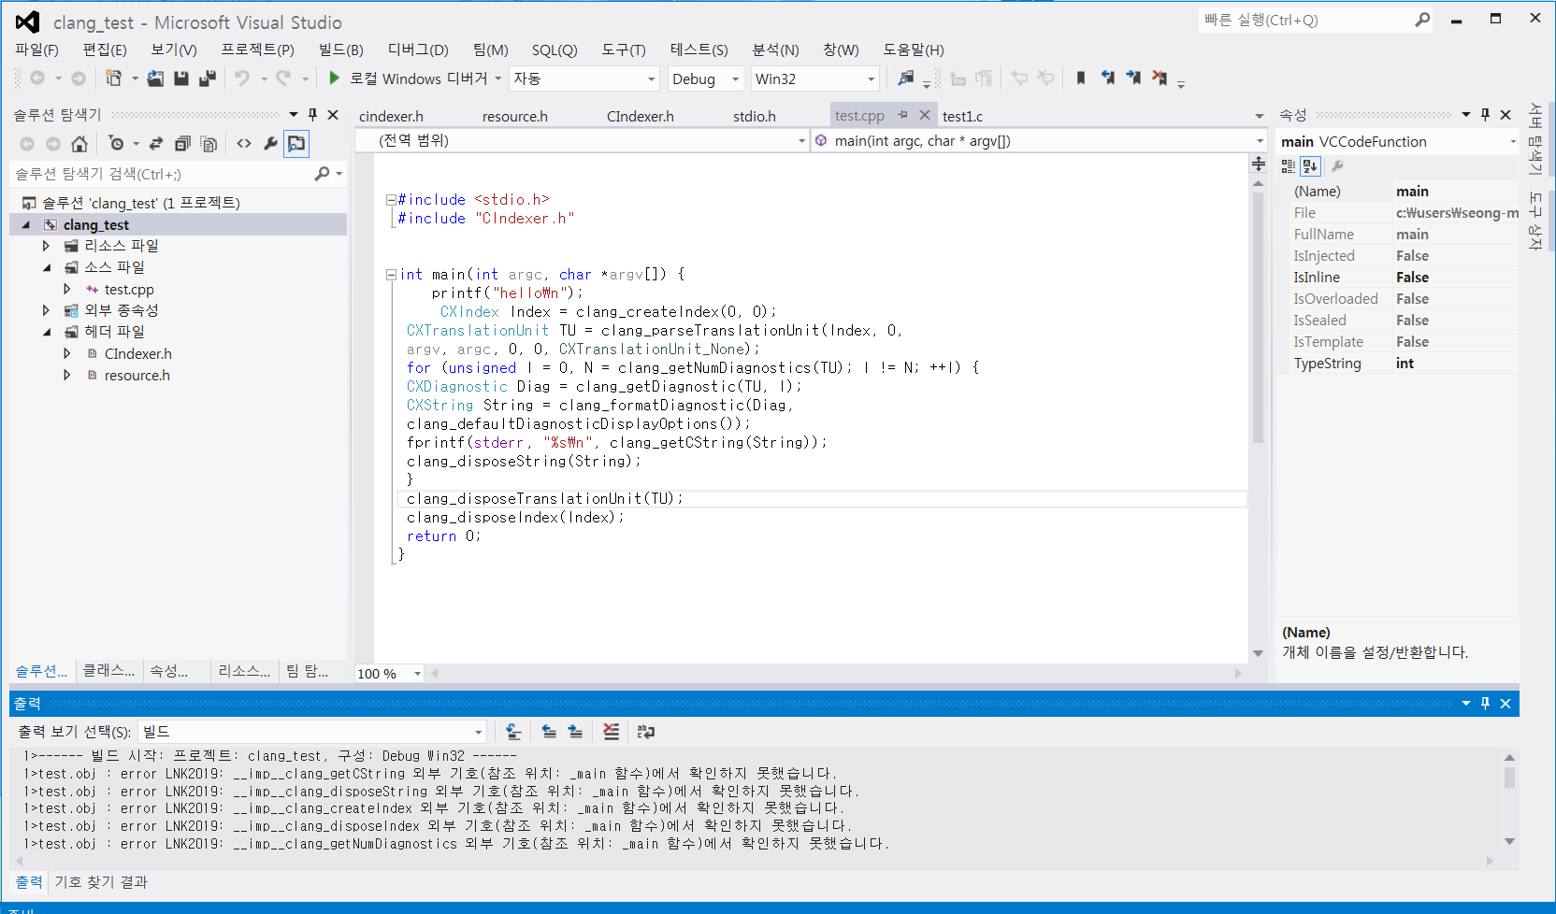Toggle a bookmark using the bookmark toolbar icon

[x=1081, y=79]
